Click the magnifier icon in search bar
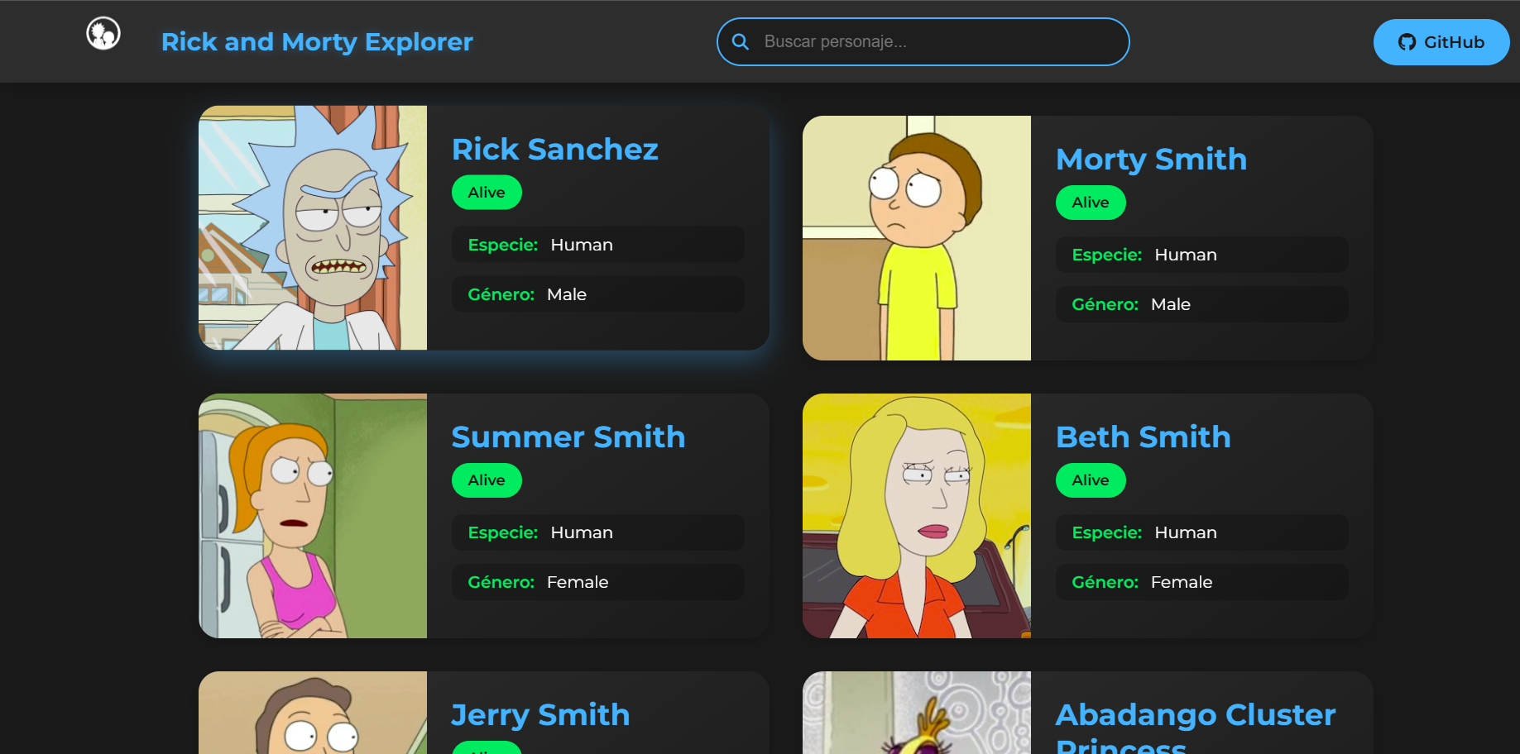The width and height of the screenshot is (1520, 754). click(x=741, y=41)
